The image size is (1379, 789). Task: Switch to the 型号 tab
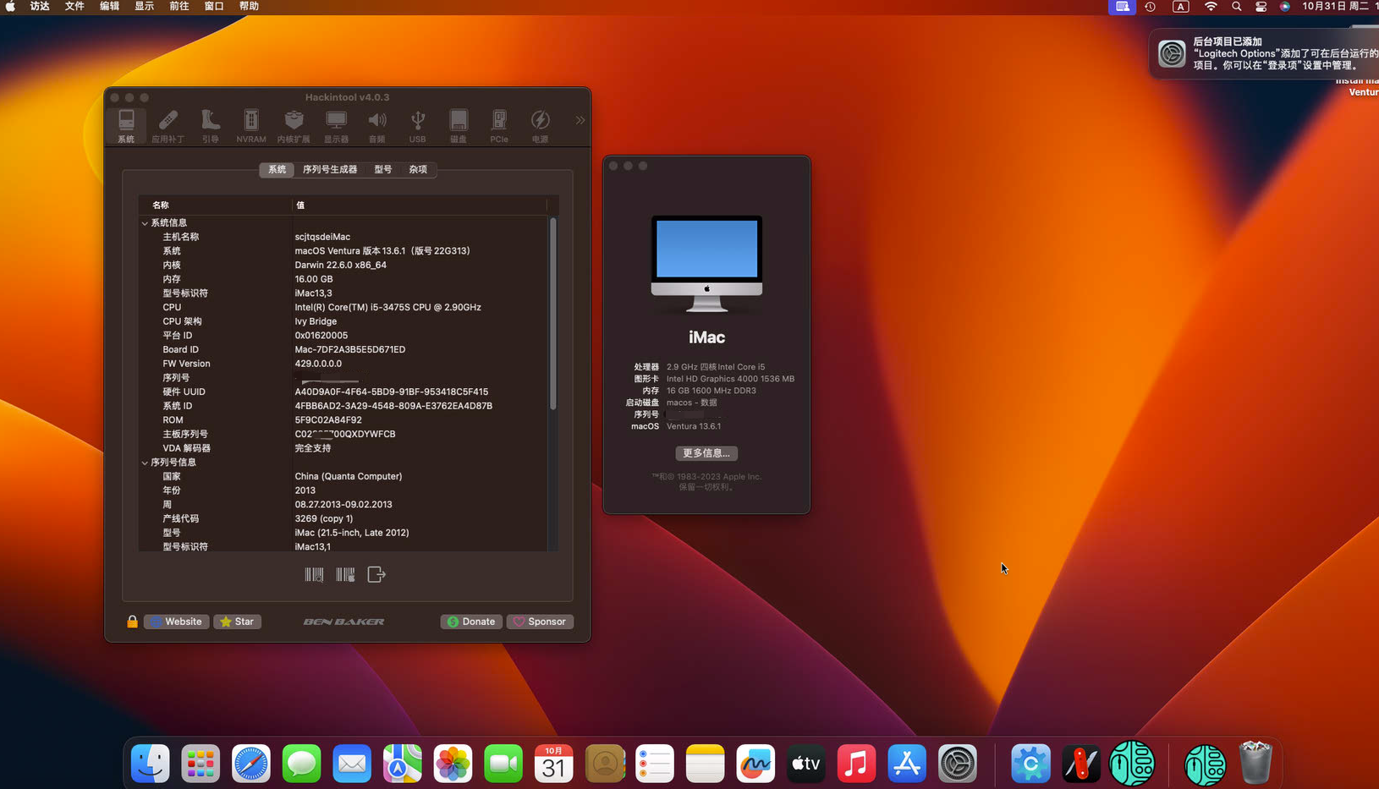[383, 169]
